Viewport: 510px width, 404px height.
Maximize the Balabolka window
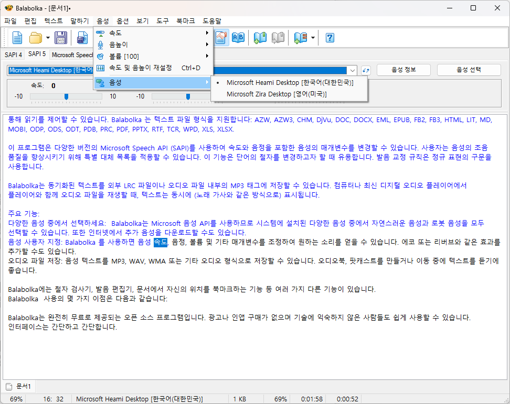point(473,8)
